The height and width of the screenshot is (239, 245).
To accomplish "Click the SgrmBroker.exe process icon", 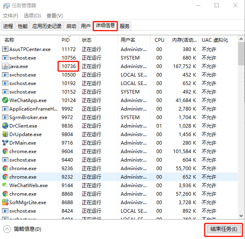I will click(5, 117).
